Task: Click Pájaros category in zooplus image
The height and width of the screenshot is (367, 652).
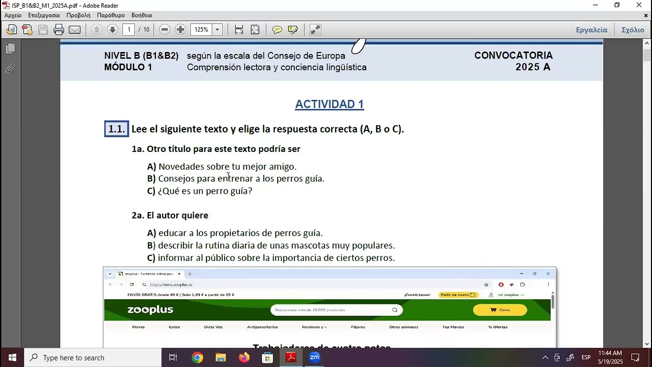Action: pos(358,327)
